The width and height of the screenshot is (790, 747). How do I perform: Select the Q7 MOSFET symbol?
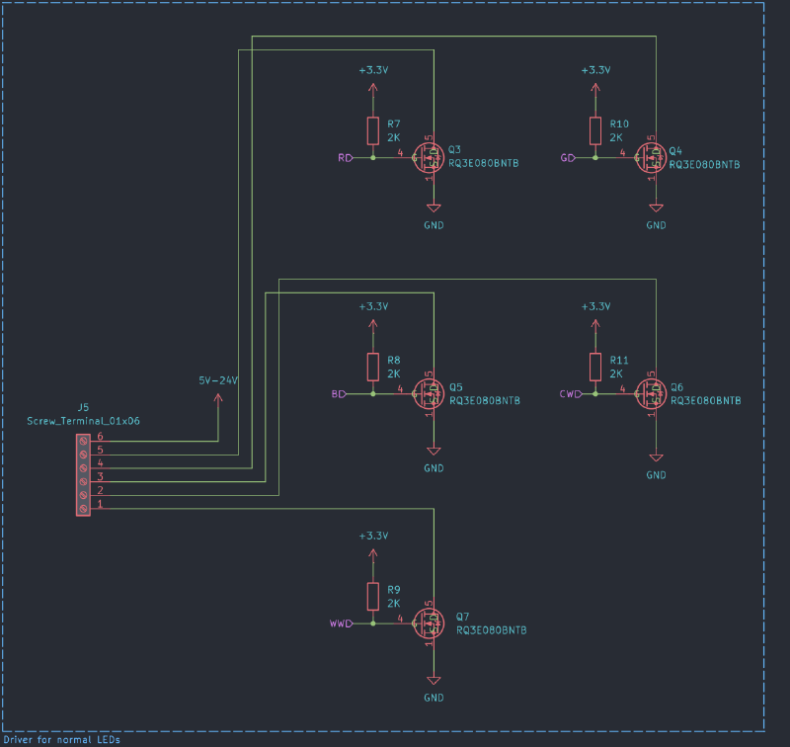(429, 623)
